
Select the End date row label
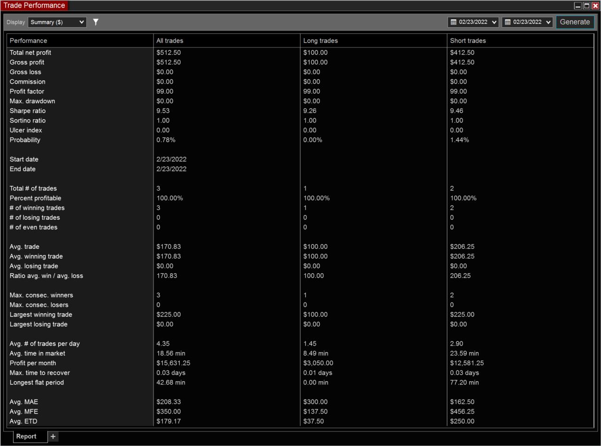[x=23, y=169]
